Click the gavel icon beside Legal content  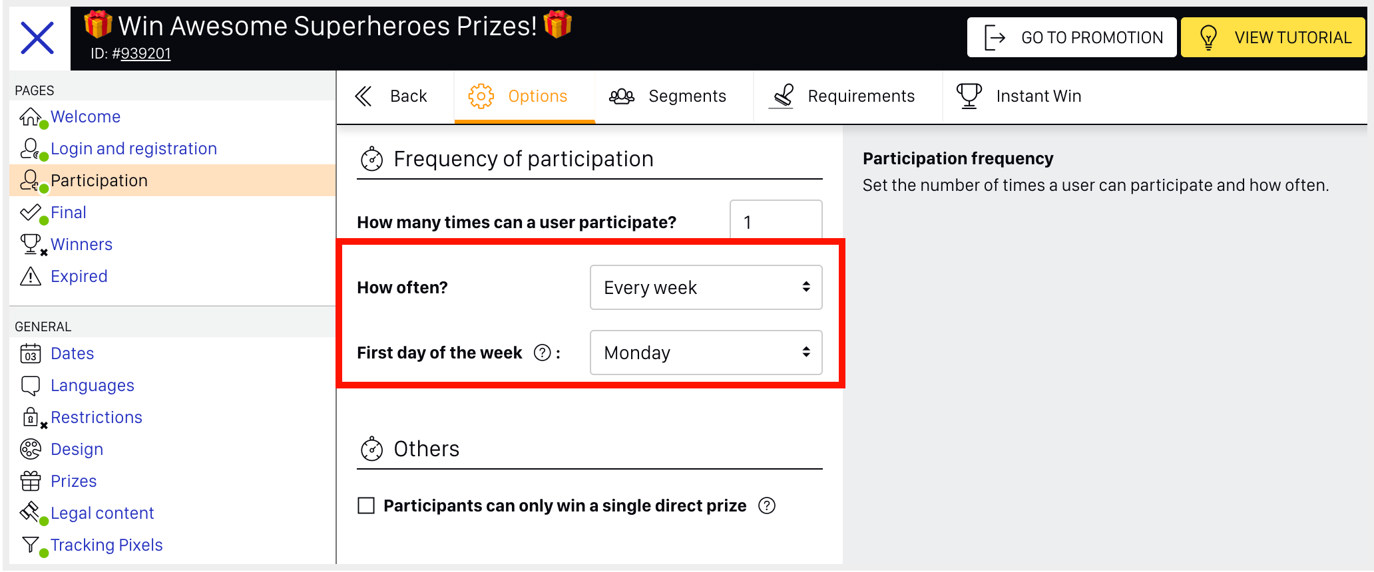click(x=31, y=512)
